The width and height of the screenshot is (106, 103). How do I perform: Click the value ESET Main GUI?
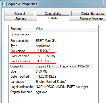point(47,41)
